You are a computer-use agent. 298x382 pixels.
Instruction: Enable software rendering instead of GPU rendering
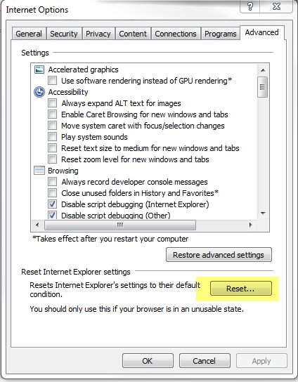[53, 81]
